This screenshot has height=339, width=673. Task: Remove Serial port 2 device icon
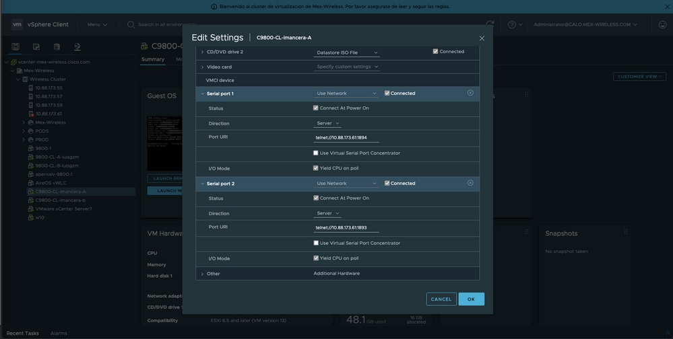click(470, 183)
